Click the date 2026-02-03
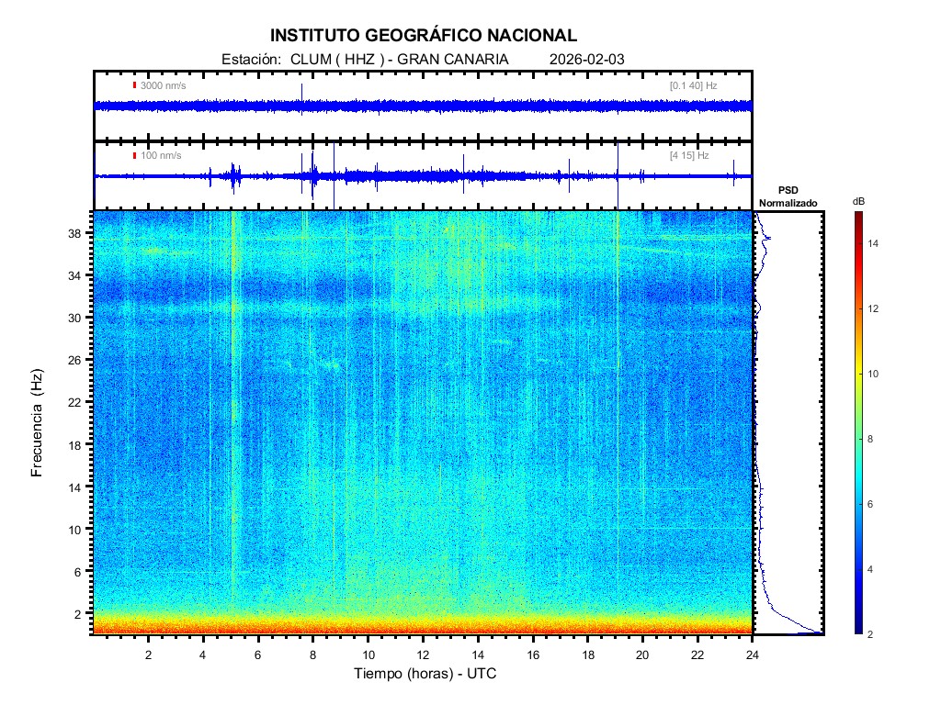Image resolution: width=941 pixels, height=705 pixels. point(586,59)
